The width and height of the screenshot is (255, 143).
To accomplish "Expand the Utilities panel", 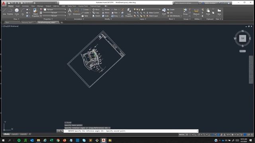I will 198,19.
